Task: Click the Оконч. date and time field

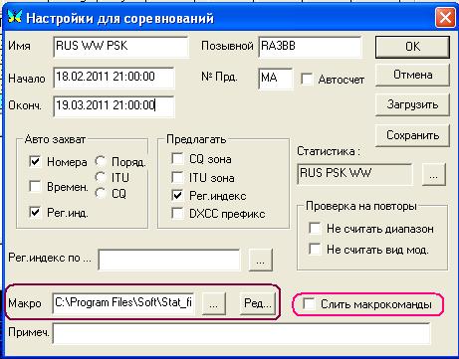Action: [x=114, y=106]
